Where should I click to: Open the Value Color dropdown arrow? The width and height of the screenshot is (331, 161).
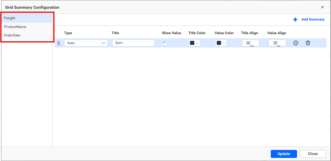(x=223, y=43)
